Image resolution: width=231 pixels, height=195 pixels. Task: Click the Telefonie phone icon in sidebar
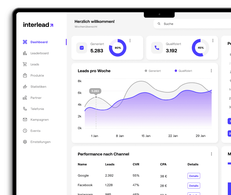click(x=25, y=109)
